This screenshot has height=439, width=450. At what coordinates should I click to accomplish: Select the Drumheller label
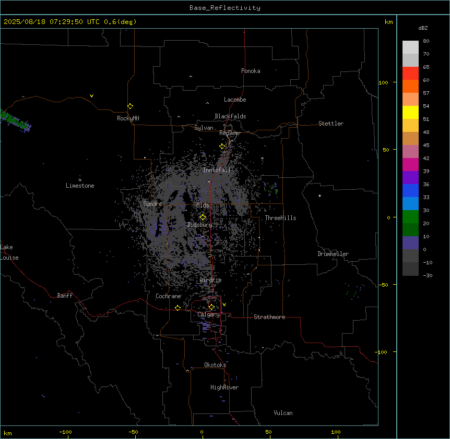[333, 254]
